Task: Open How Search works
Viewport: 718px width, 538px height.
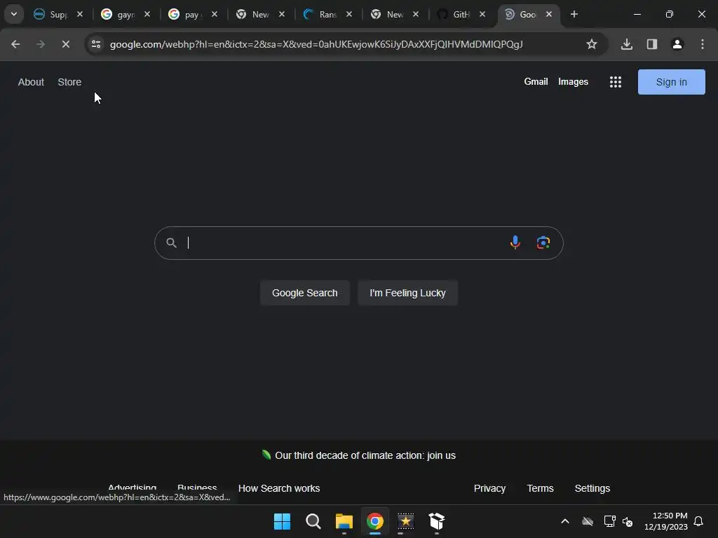Action: [279, 488]
